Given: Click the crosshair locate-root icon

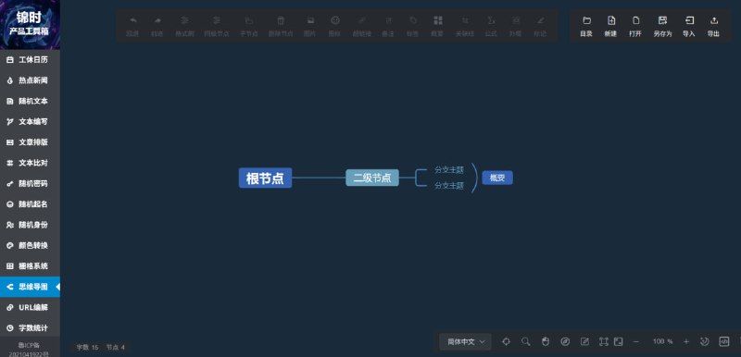Looking at the screenshot, I should point(506,341).
